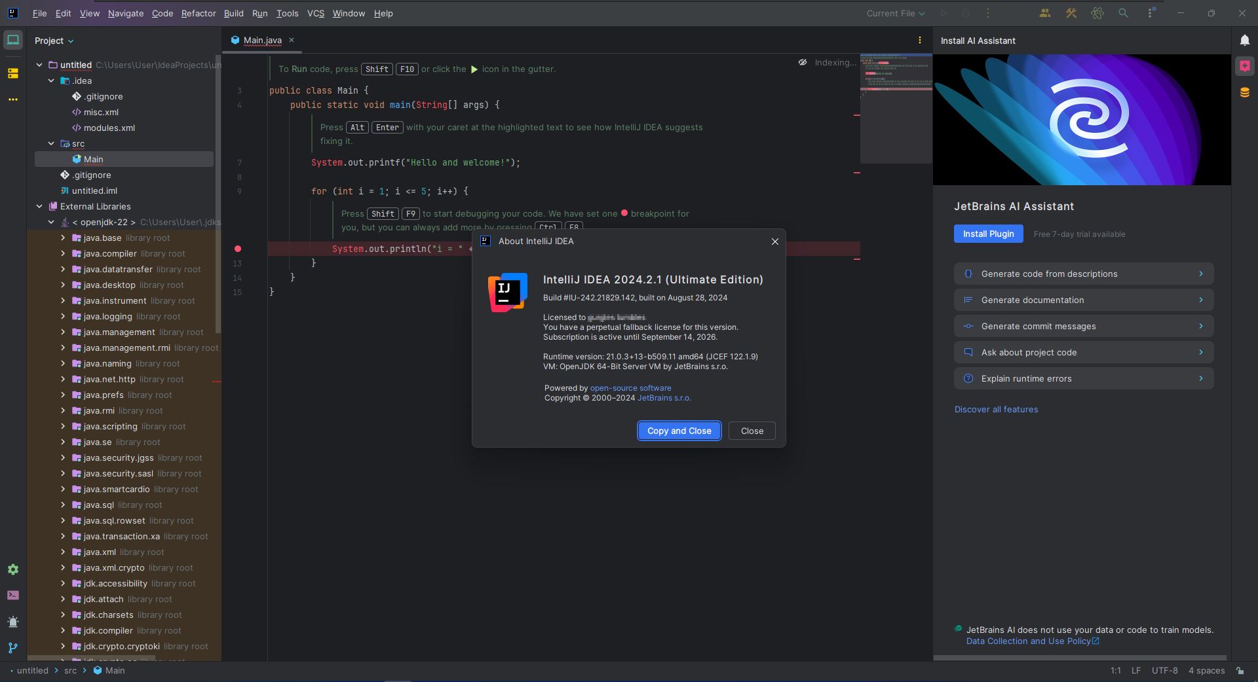This screenshot has height=682, width=1258.
Task: Open More Actions next to Debug
Action: (988, 13)
